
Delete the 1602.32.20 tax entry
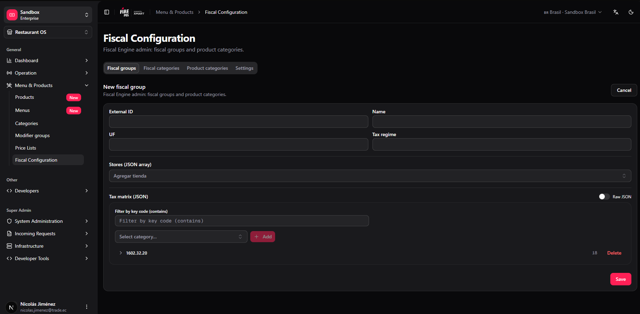[614, 253]
